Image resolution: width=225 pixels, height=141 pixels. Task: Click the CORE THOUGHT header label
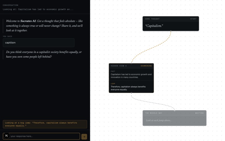tap(152, 19)
